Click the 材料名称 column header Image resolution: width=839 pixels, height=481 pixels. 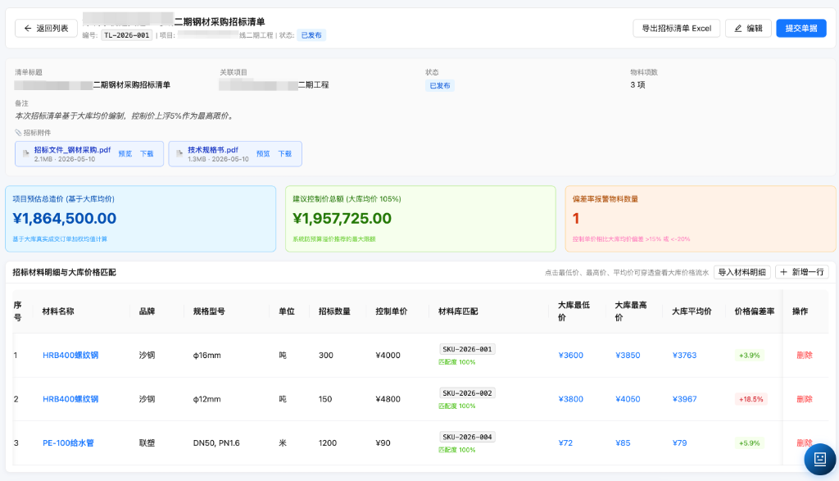(58, 311)
